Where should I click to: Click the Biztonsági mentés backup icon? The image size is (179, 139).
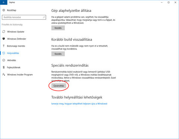4,46
